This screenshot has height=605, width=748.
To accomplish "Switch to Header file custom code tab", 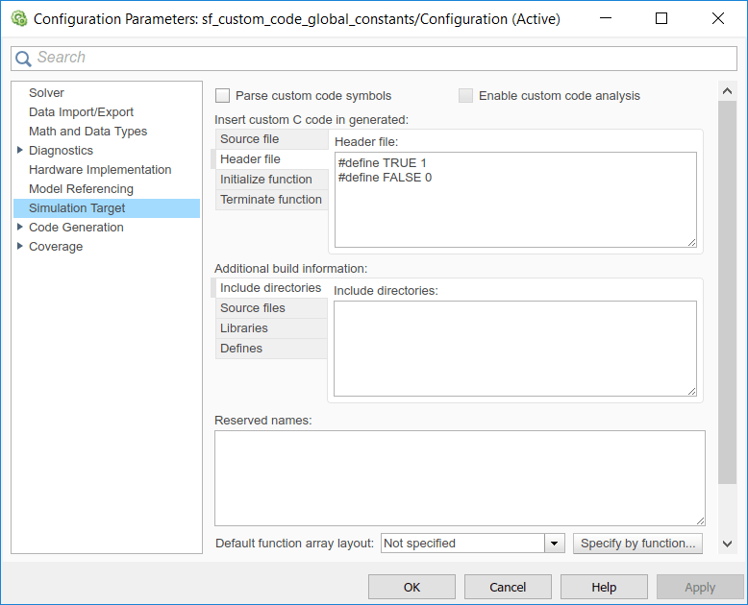I will pyautogui.click(x=271, y=159).
